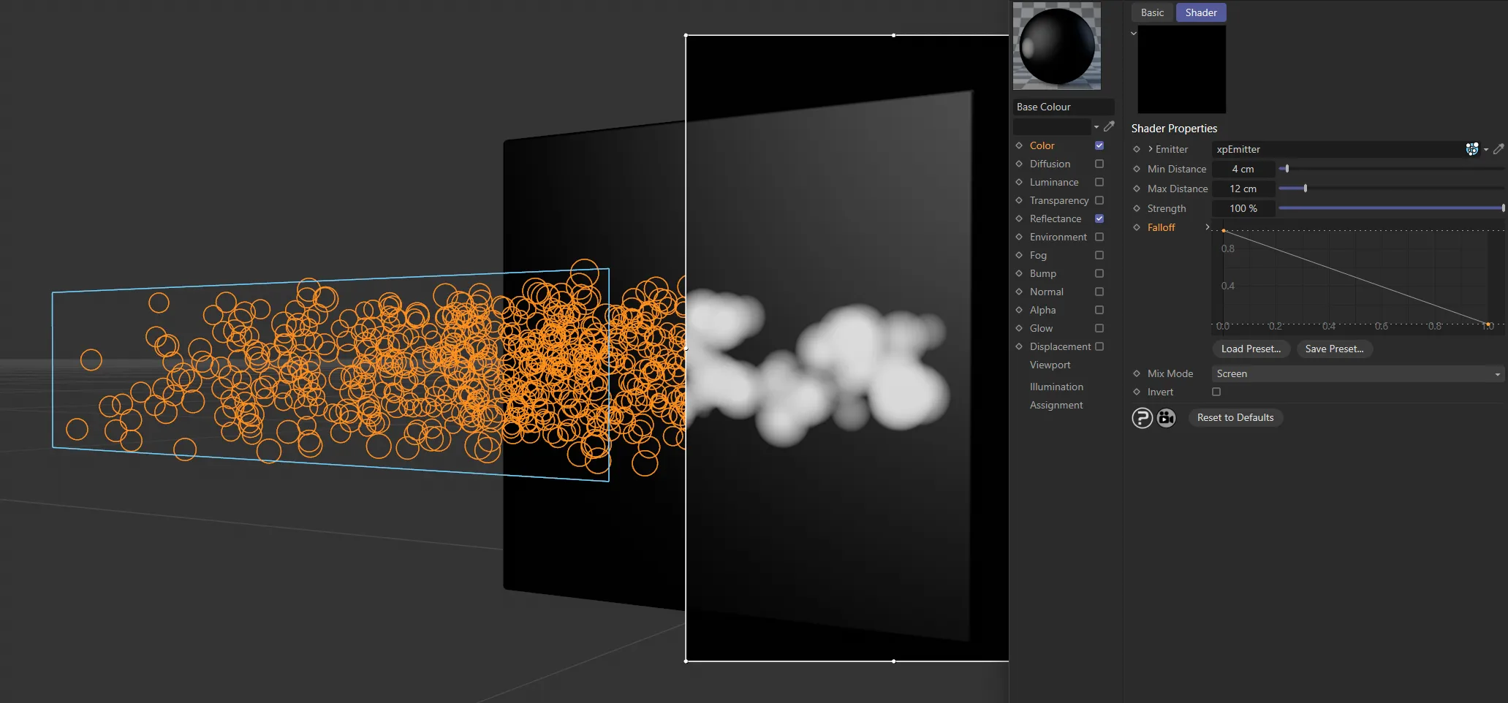Toggle the Invert checkbox on
This screenshot has height=703, width=1508.
point(1216,392)
